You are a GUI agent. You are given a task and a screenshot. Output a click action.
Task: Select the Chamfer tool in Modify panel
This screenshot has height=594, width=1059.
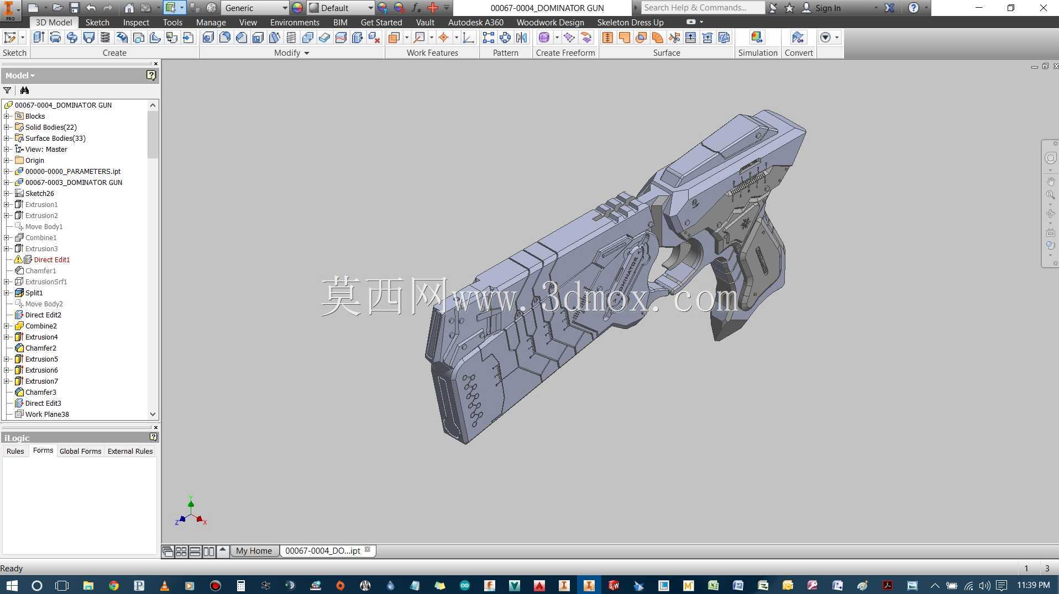pyautogui.click(x=242, y=38)
